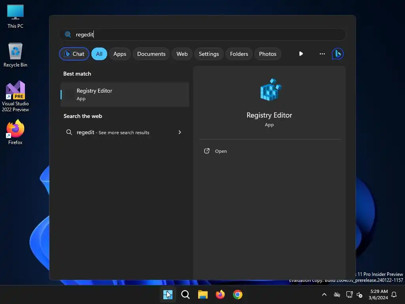
Task: Click the OneDrive cloud tray icon
Action: click(x=337, y=294)
